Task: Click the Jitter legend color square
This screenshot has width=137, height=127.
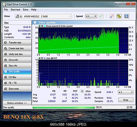Action: click(x=45, y=58)
